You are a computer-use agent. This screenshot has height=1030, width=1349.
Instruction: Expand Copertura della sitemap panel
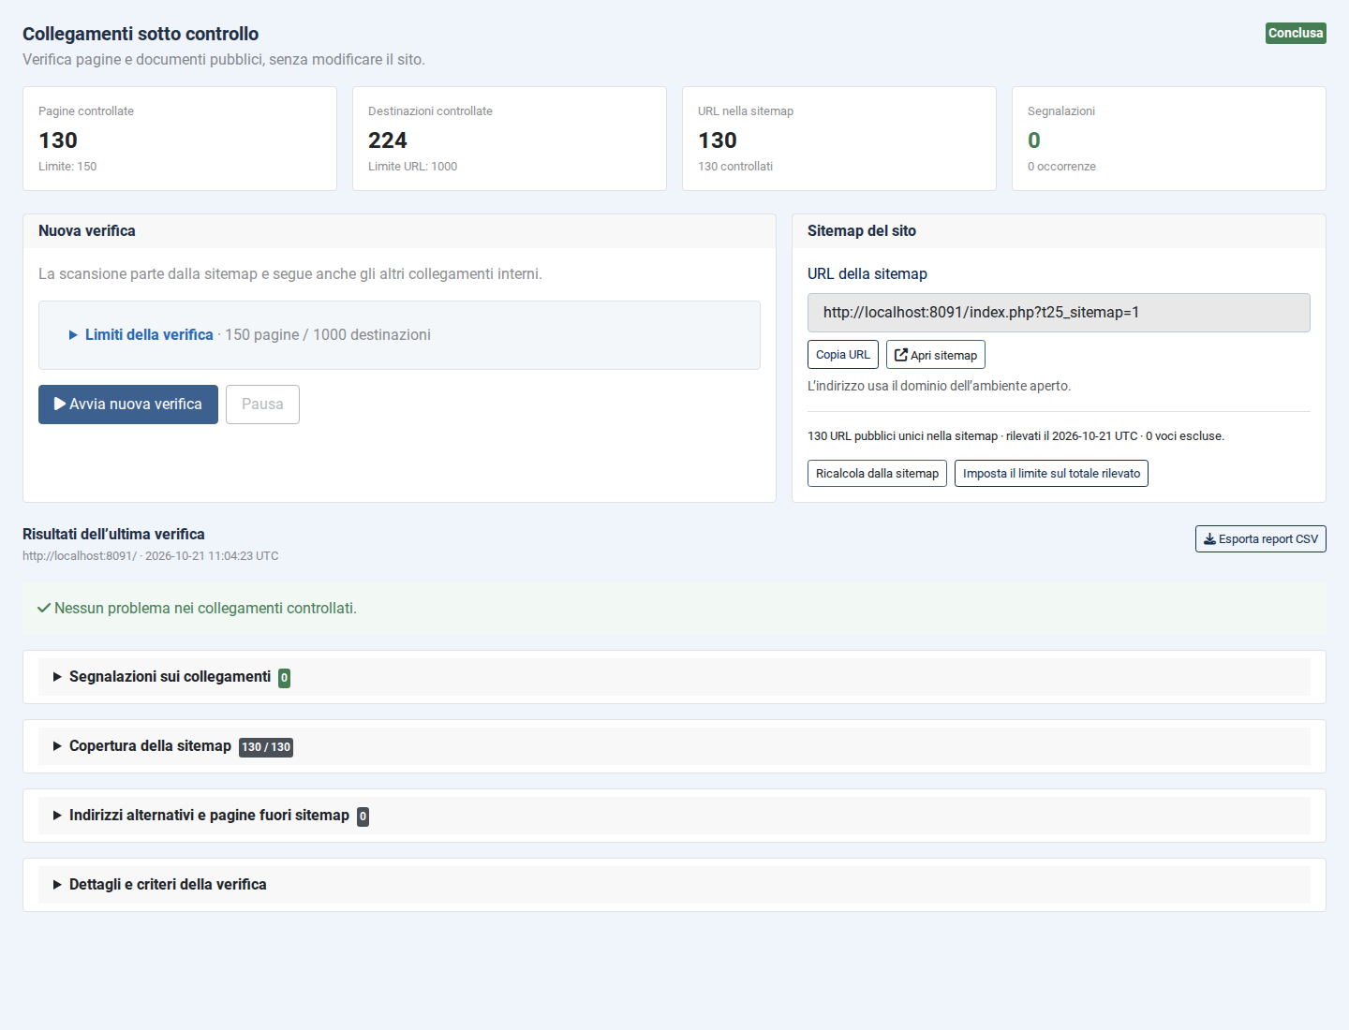(x=674, y=746)
